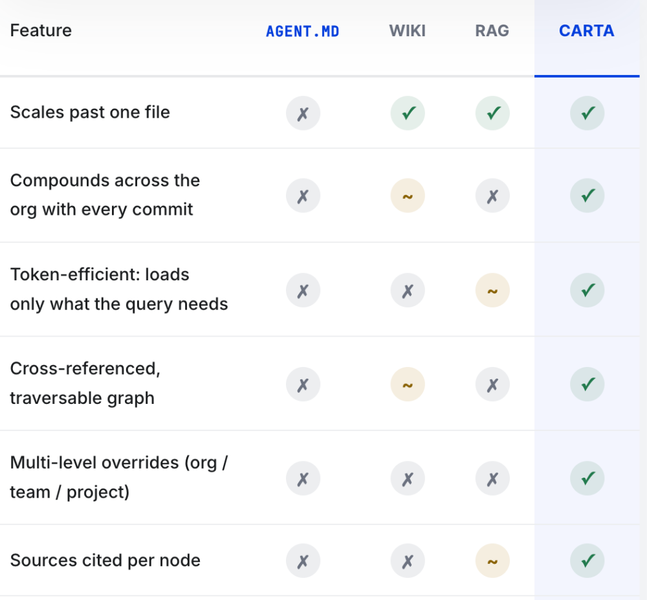The height and width of the screenshot is (600, 647).
Task: Select the RAG column header
Action: 492,31
